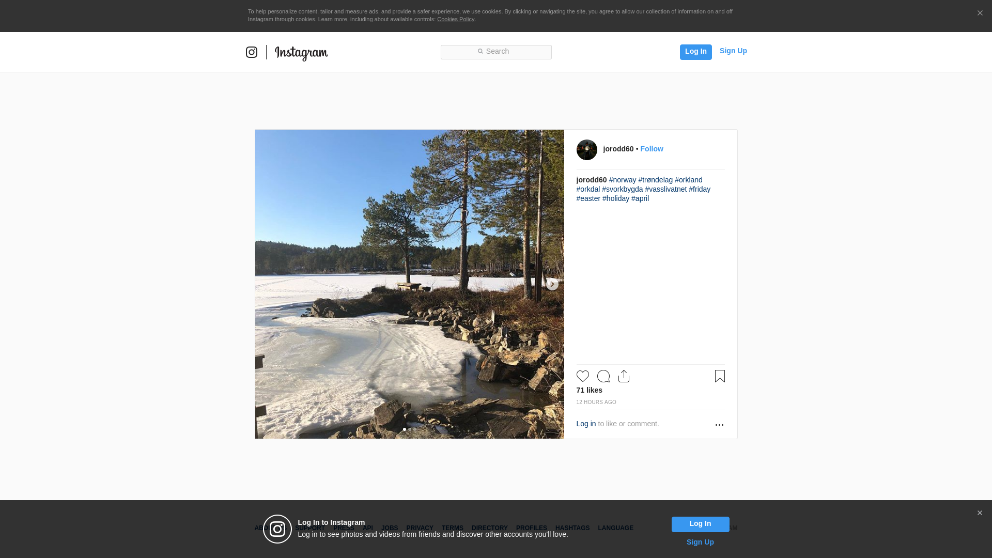This screenshot has height=558, width=992.
Task: Open the three-dots more options menu
Action: 719,425
